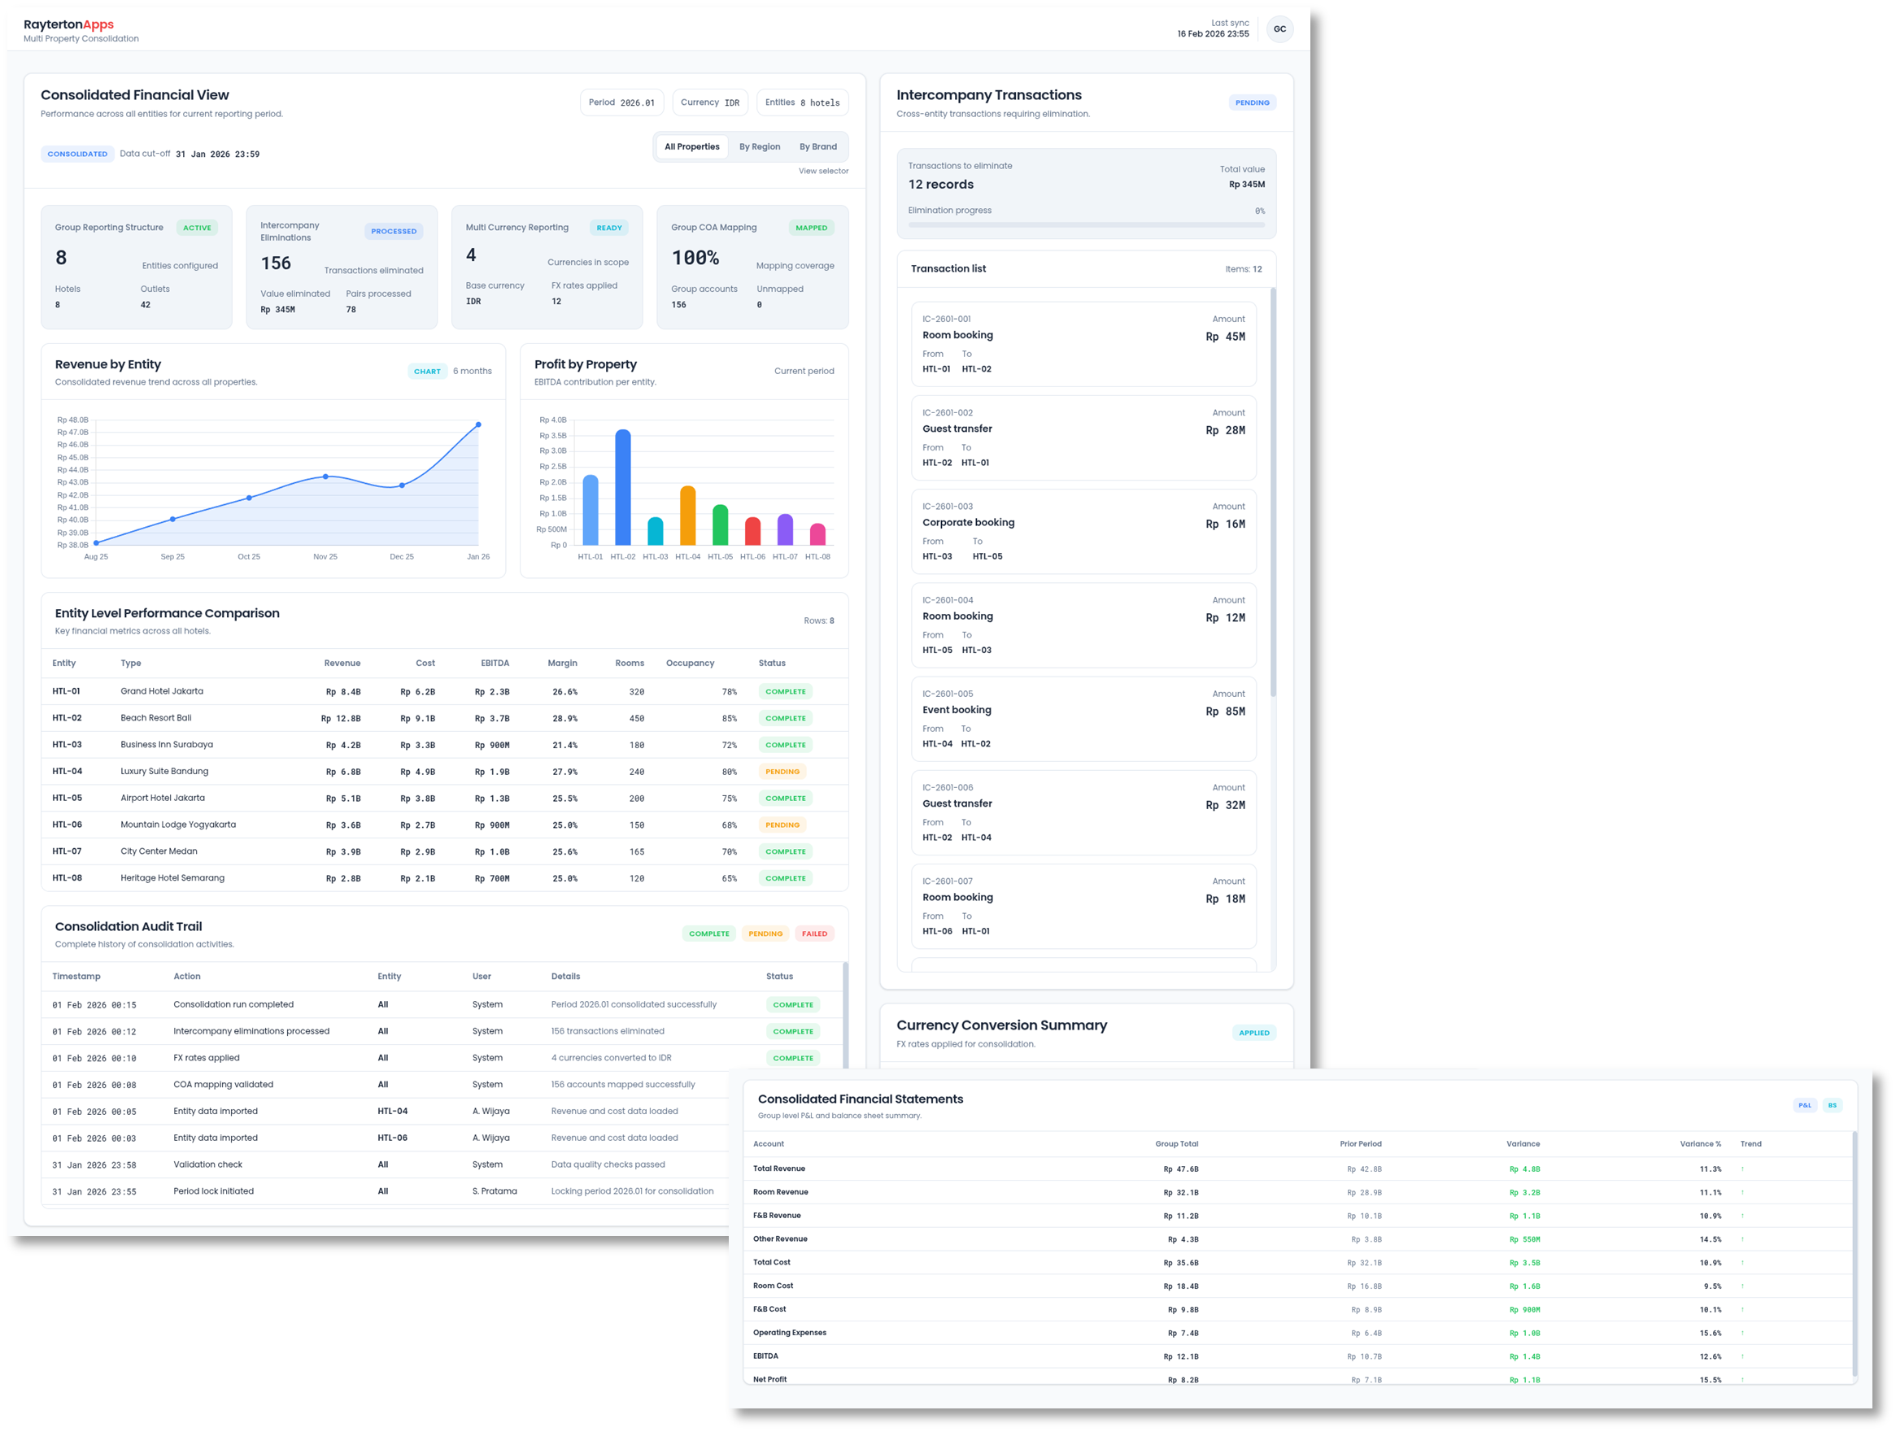Click the orange HTL-04 profit bar
1896x1432 pixels.
coord(687,515)
